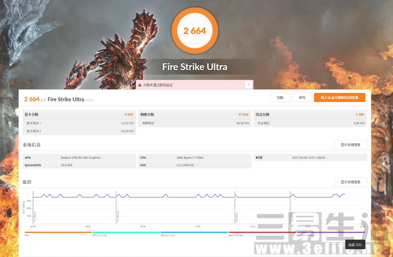Toggle the orange FPS legend line

[x=58, y=232]
